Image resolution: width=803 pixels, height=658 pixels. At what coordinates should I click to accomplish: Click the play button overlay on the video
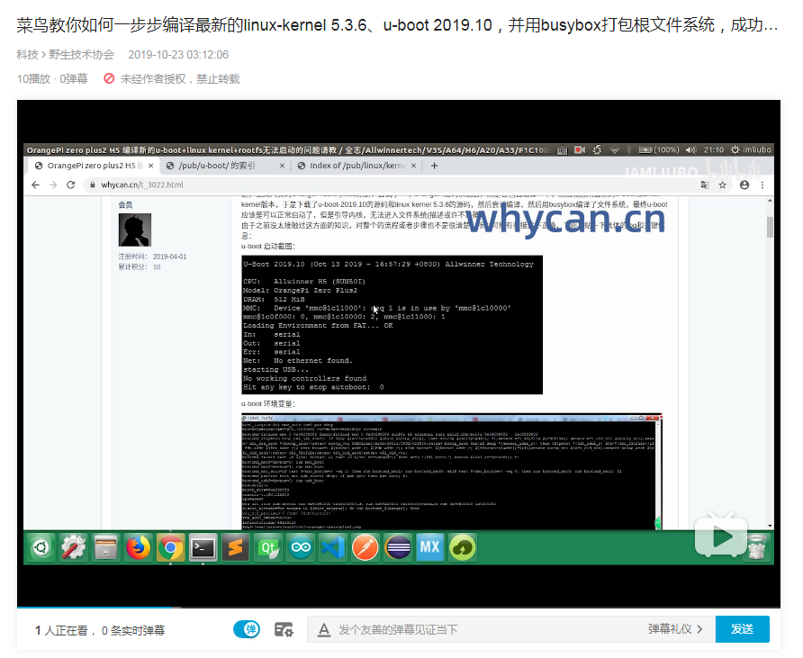click(x=720, y=536)
